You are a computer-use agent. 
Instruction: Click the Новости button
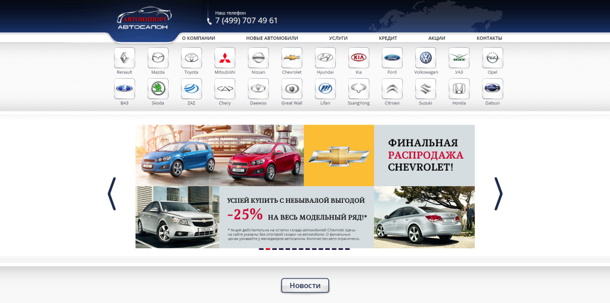(305, 286)
